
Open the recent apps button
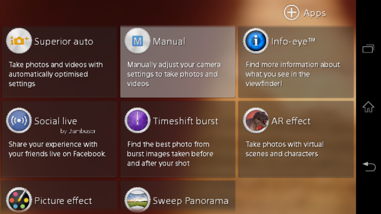point(368,49)
